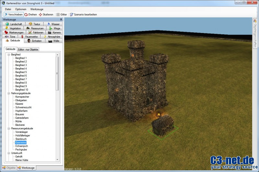Select Obstgarten building
This screenshot has height=172, width=259.
21,100
